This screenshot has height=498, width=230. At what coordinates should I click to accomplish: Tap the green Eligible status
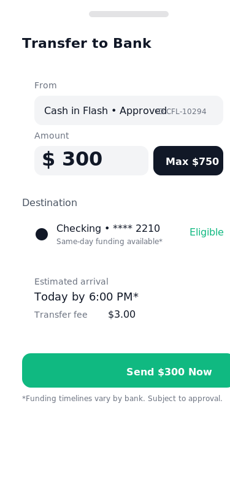click(x=207, y=232)
